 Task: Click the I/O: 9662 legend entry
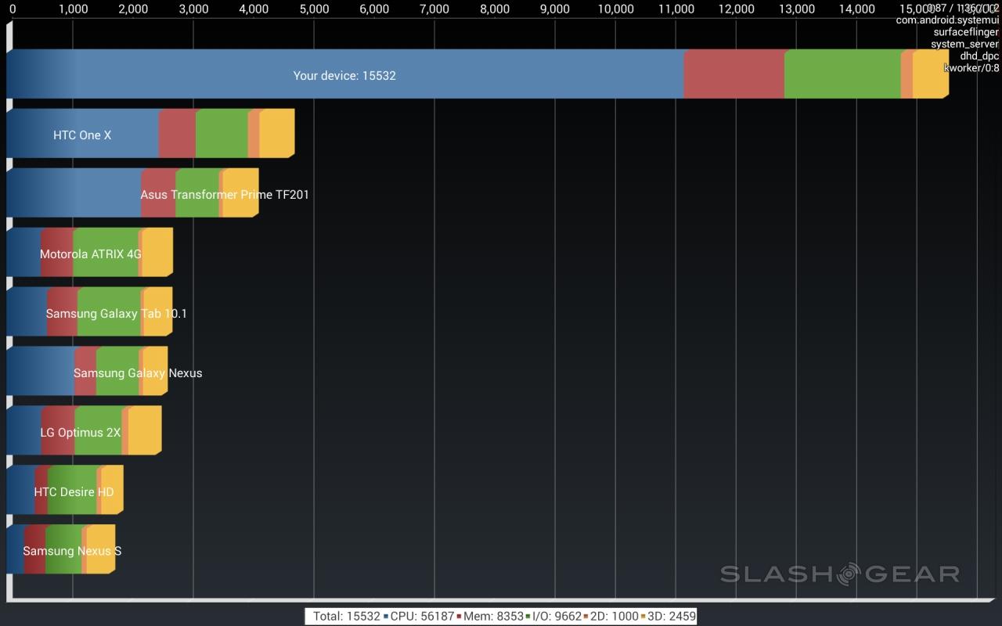click(x=557, y=617)
